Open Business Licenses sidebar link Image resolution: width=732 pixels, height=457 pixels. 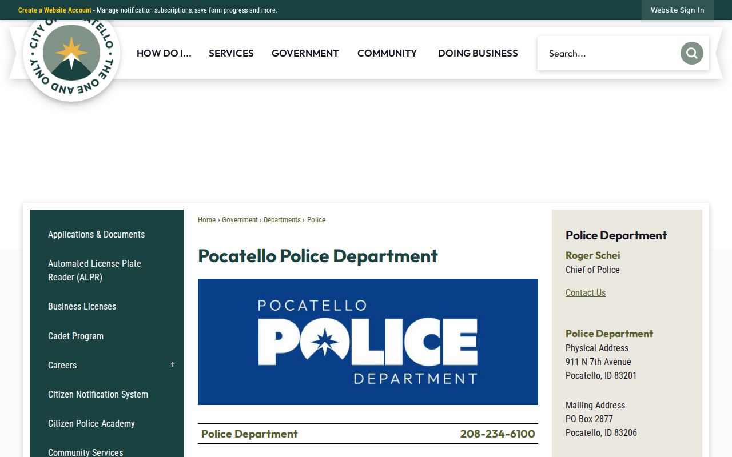107,306
